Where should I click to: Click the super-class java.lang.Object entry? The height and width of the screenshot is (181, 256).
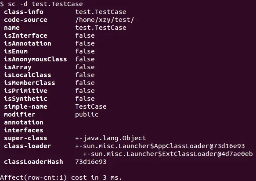[x=111, y=138]
